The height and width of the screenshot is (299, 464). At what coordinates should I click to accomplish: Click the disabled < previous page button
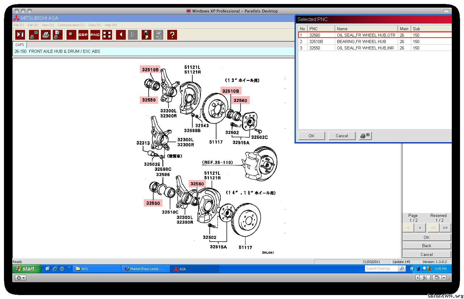pos(408,228)
